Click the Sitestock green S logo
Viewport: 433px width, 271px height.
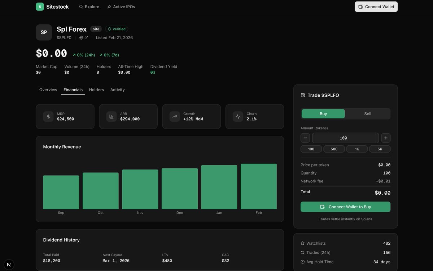[40, 6]
